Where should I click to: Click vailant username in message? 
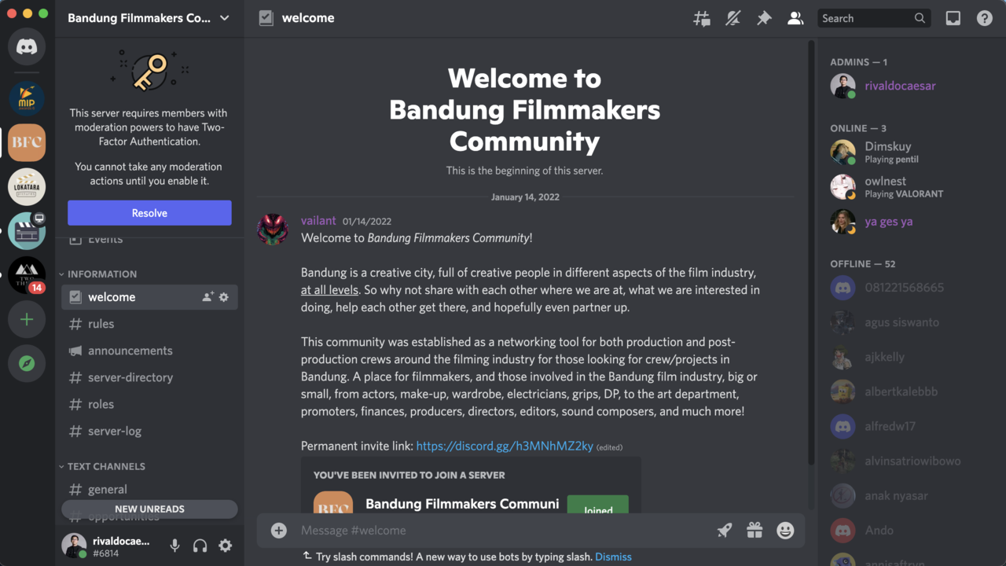pyautogui.click(x=318, y=221)
